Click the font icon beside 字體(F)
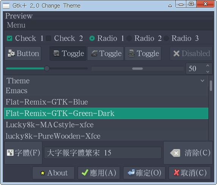The height and width of the screenshot is (185, 217). coord(10,153)
